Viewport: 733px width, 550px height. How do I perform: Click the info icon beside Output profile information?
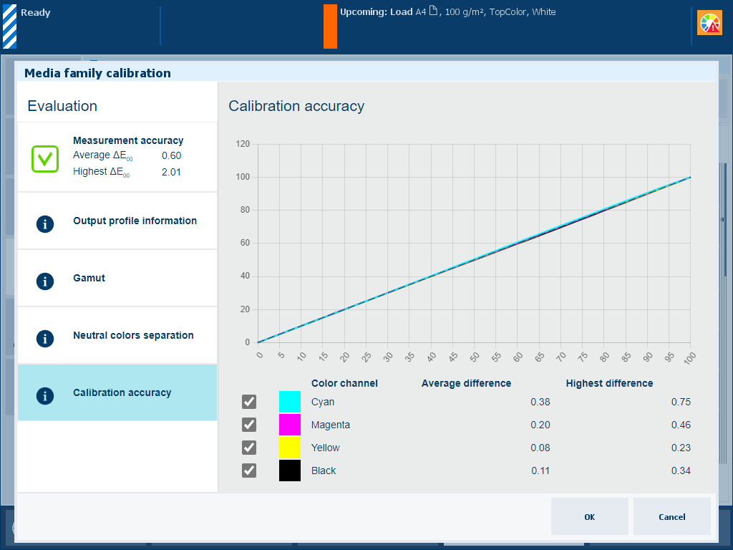coord(45,224)
